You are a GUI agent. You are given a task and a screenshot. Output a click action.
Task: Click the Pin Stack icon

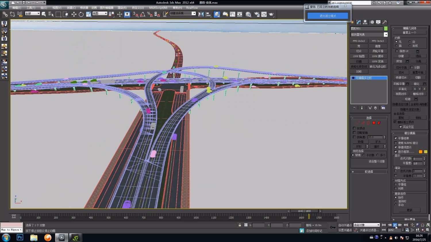click(x=354, y=108)
